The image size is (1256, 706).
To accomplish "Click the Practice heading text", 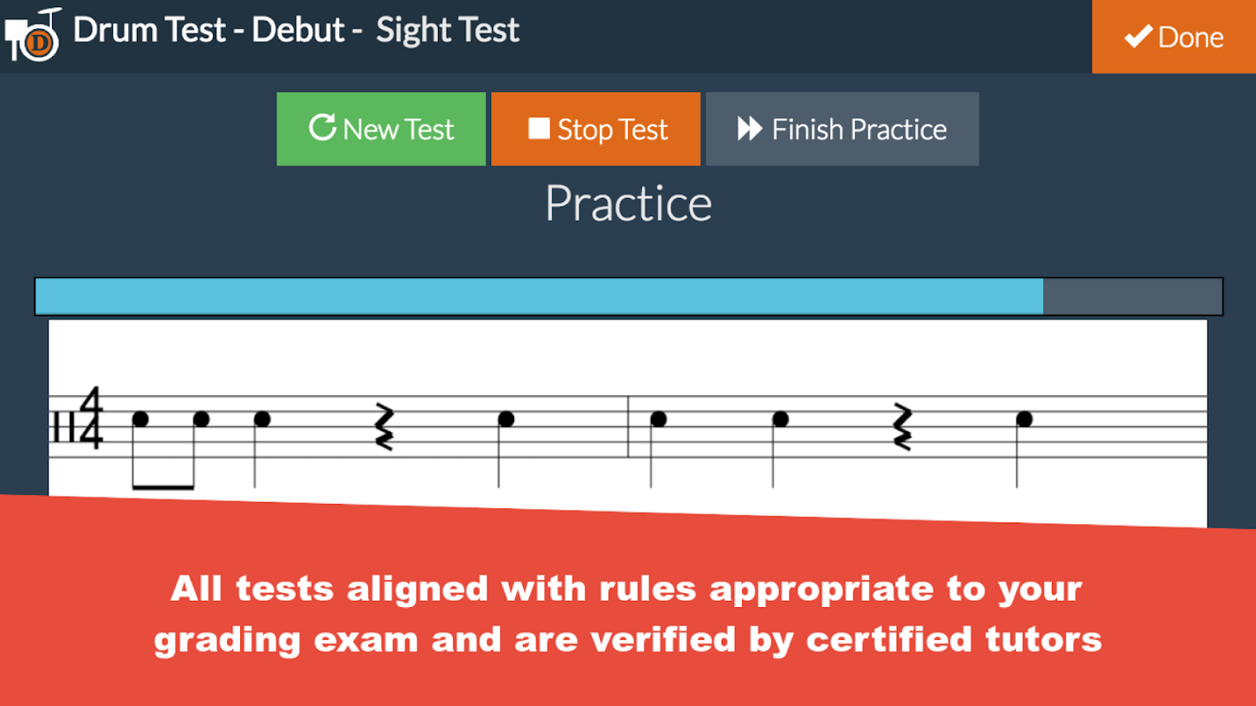I will point(628,204).
